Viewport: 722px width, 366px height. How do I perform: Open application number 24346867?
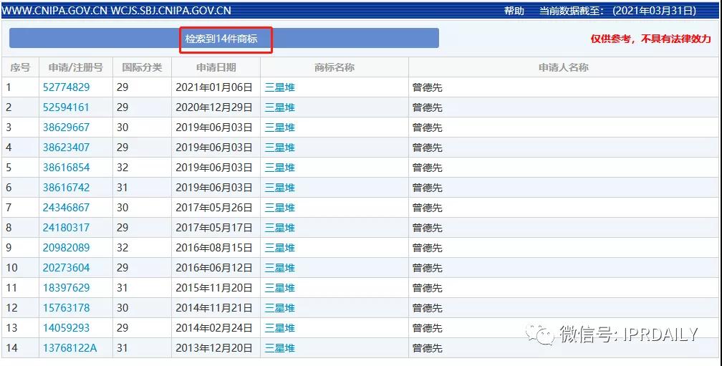click(x=67, y=207)
